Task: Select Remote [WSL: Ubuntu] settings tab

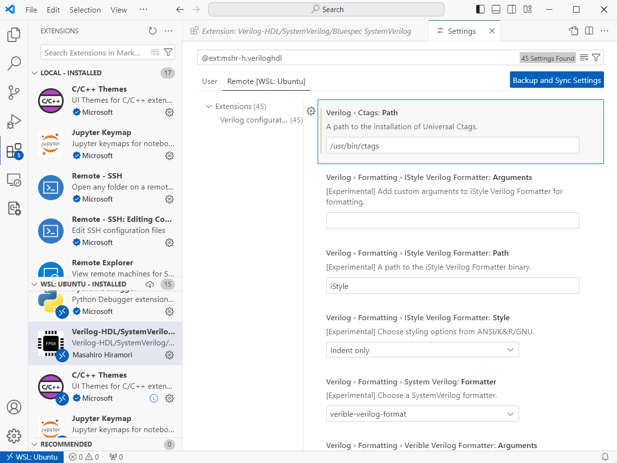Action: tap(267, 81)
